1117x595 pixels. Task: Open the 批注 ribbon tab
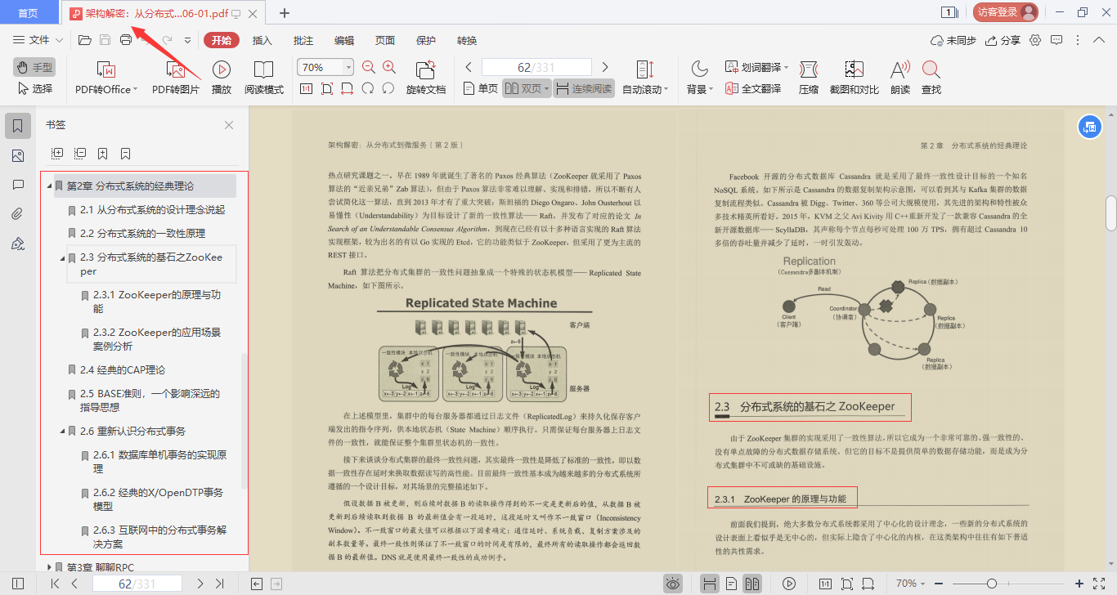pyautogui.click(x=303, y=40)
